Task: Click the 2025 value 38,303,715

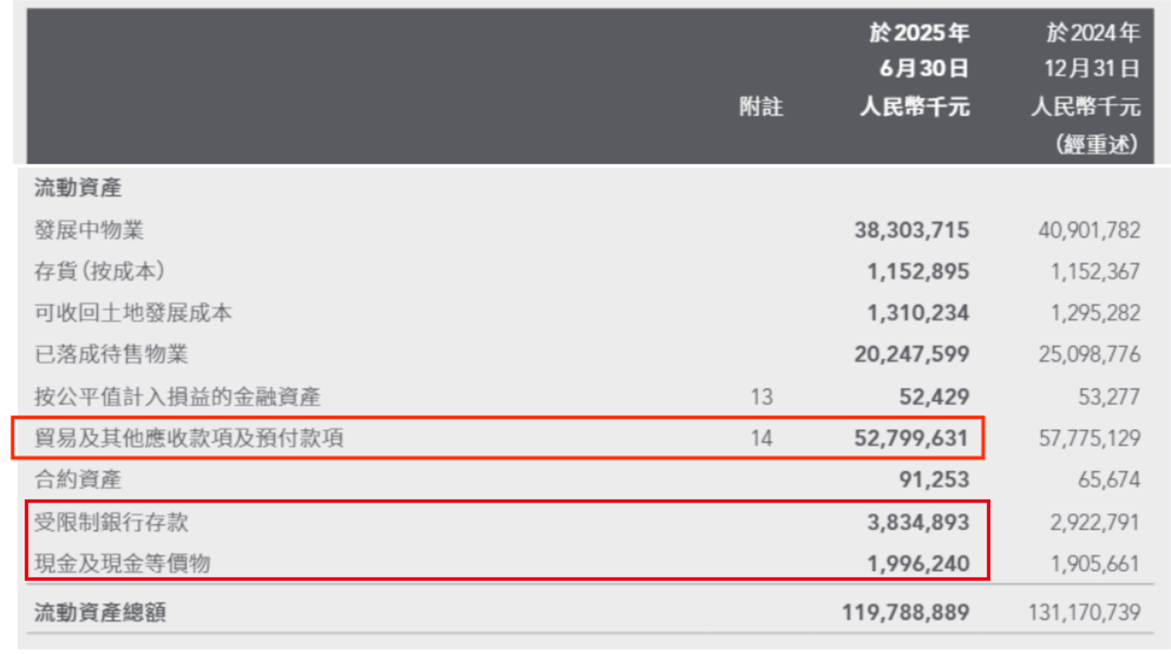Action: [911, 229]
